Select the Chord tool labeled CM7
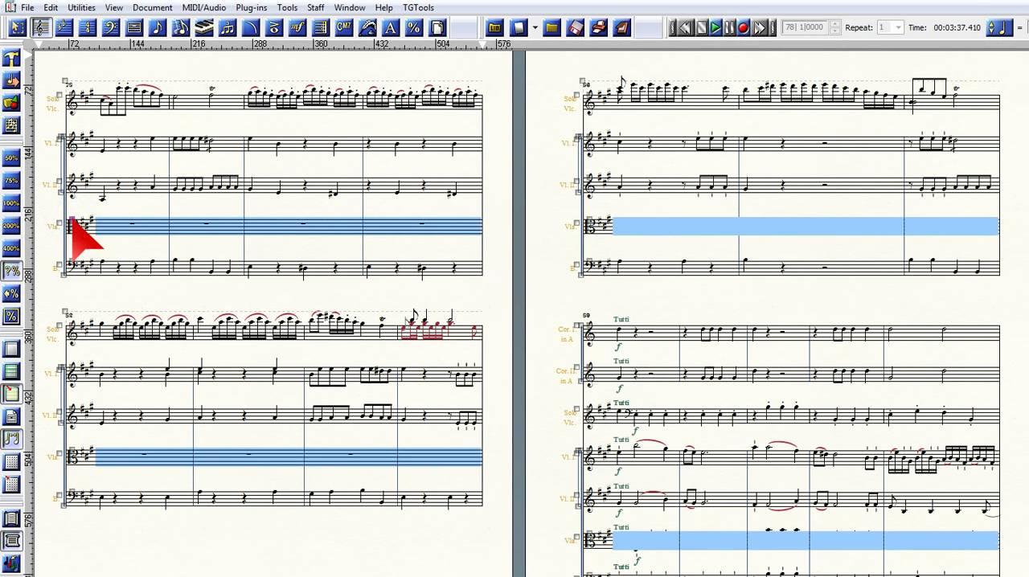This screenshot has width=1029, height=577. [x=343, y=28]
